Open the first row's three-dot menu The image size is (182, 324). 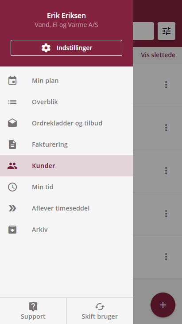(x=166, y=85)
